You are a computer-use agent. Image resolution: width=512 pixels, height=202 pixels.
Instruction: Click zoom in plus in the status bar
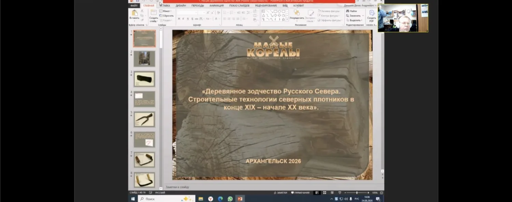point(368,192)
